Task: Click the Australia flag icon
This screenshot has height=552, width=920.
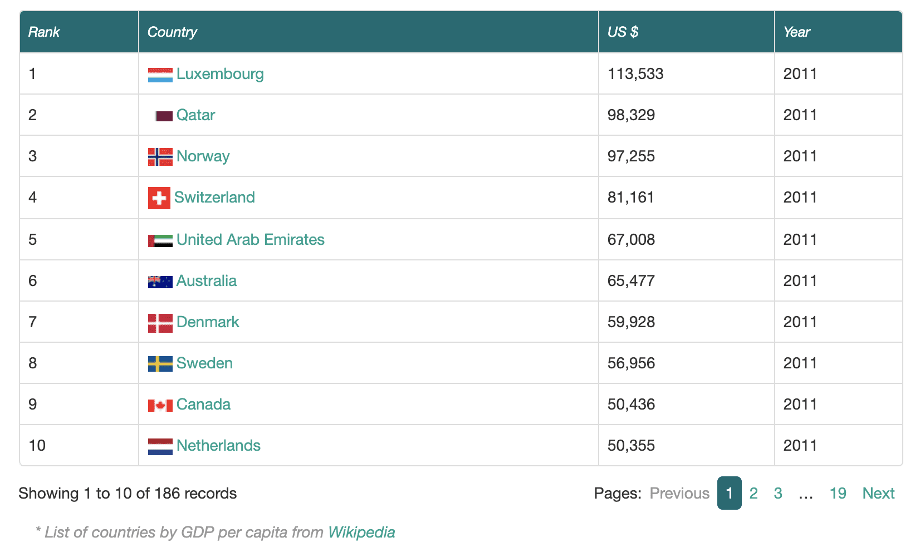Action: click(x=159, y=280)
